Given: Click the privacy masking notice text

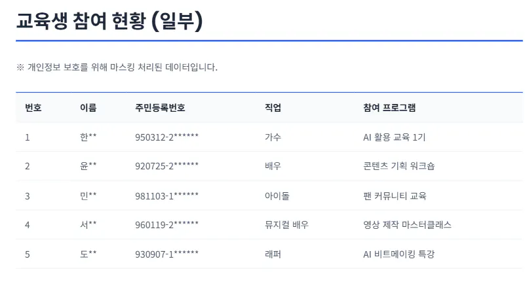Looking at the screenshot, I should coord(117,67).
